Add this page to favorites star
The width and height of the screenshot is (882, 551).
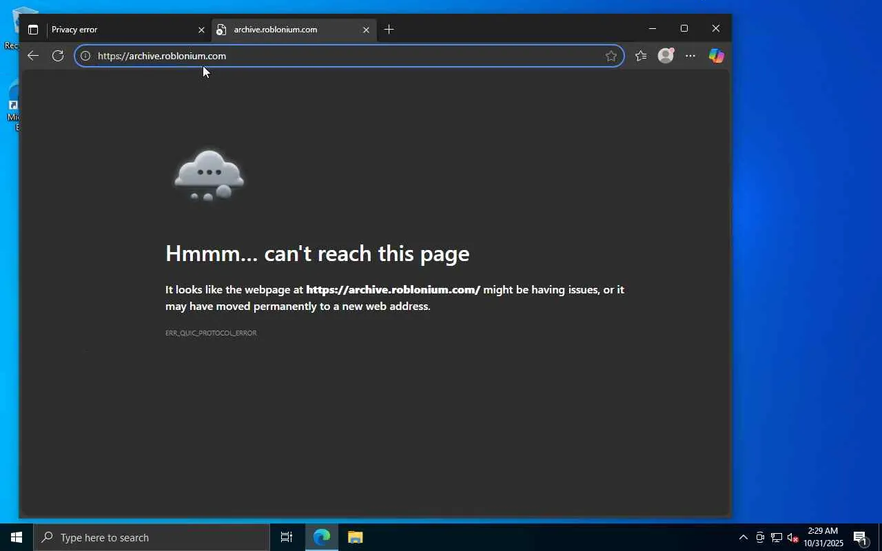611,56
